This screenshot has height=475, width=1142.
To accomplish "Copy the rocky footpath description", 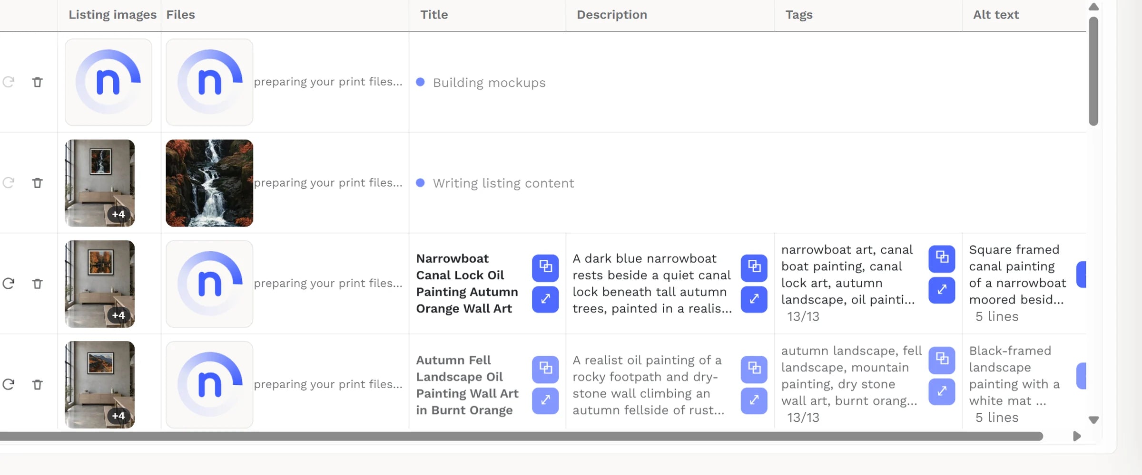I will [x=754, y=369].
